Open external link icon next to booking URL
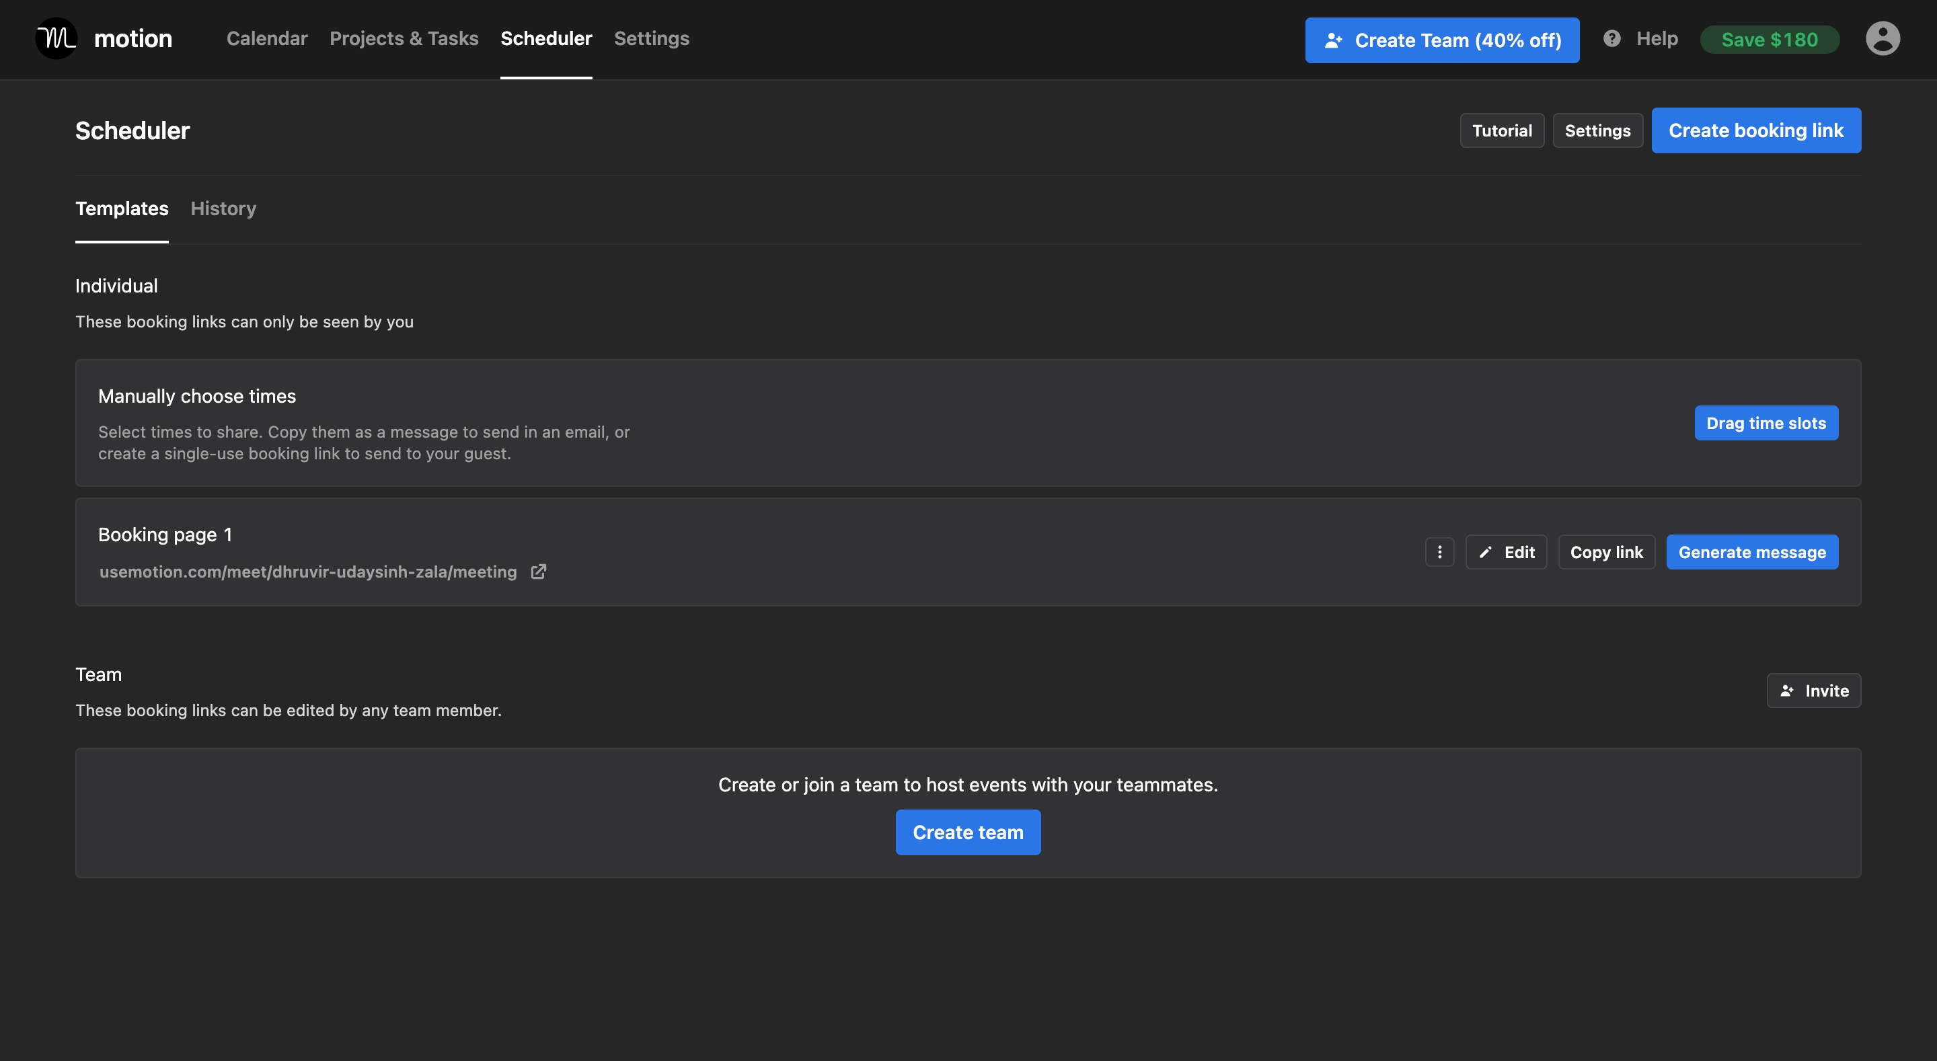 (538, 572)
